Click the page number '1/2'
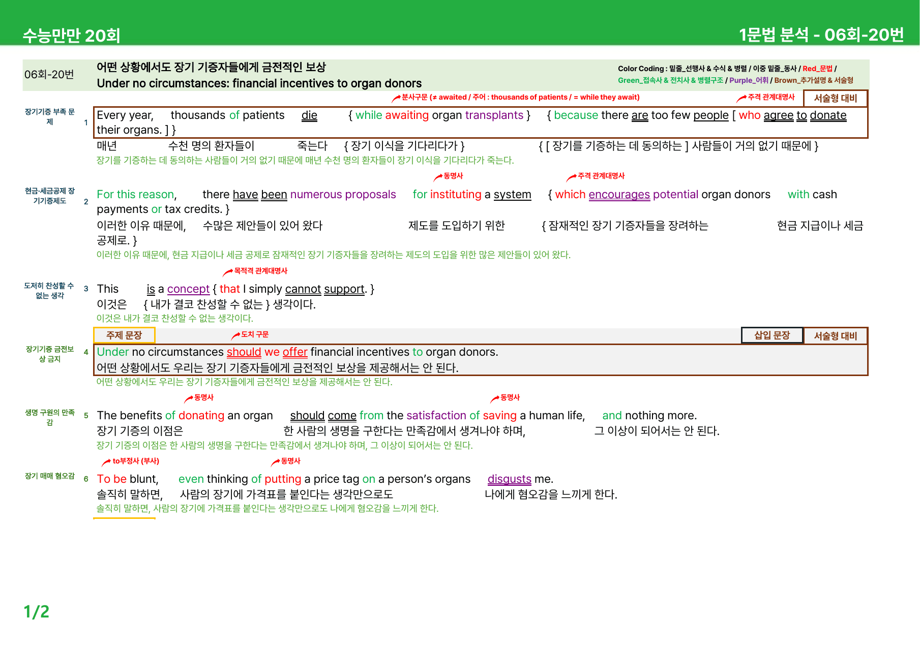Viewport: 920px width, 650px height. [37, 612]
